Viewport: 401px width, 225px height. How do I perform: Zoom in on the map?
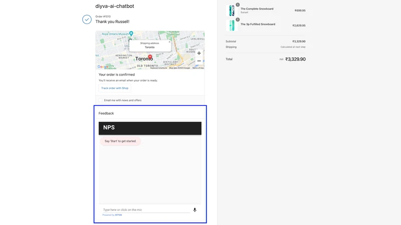coord(199,53)
